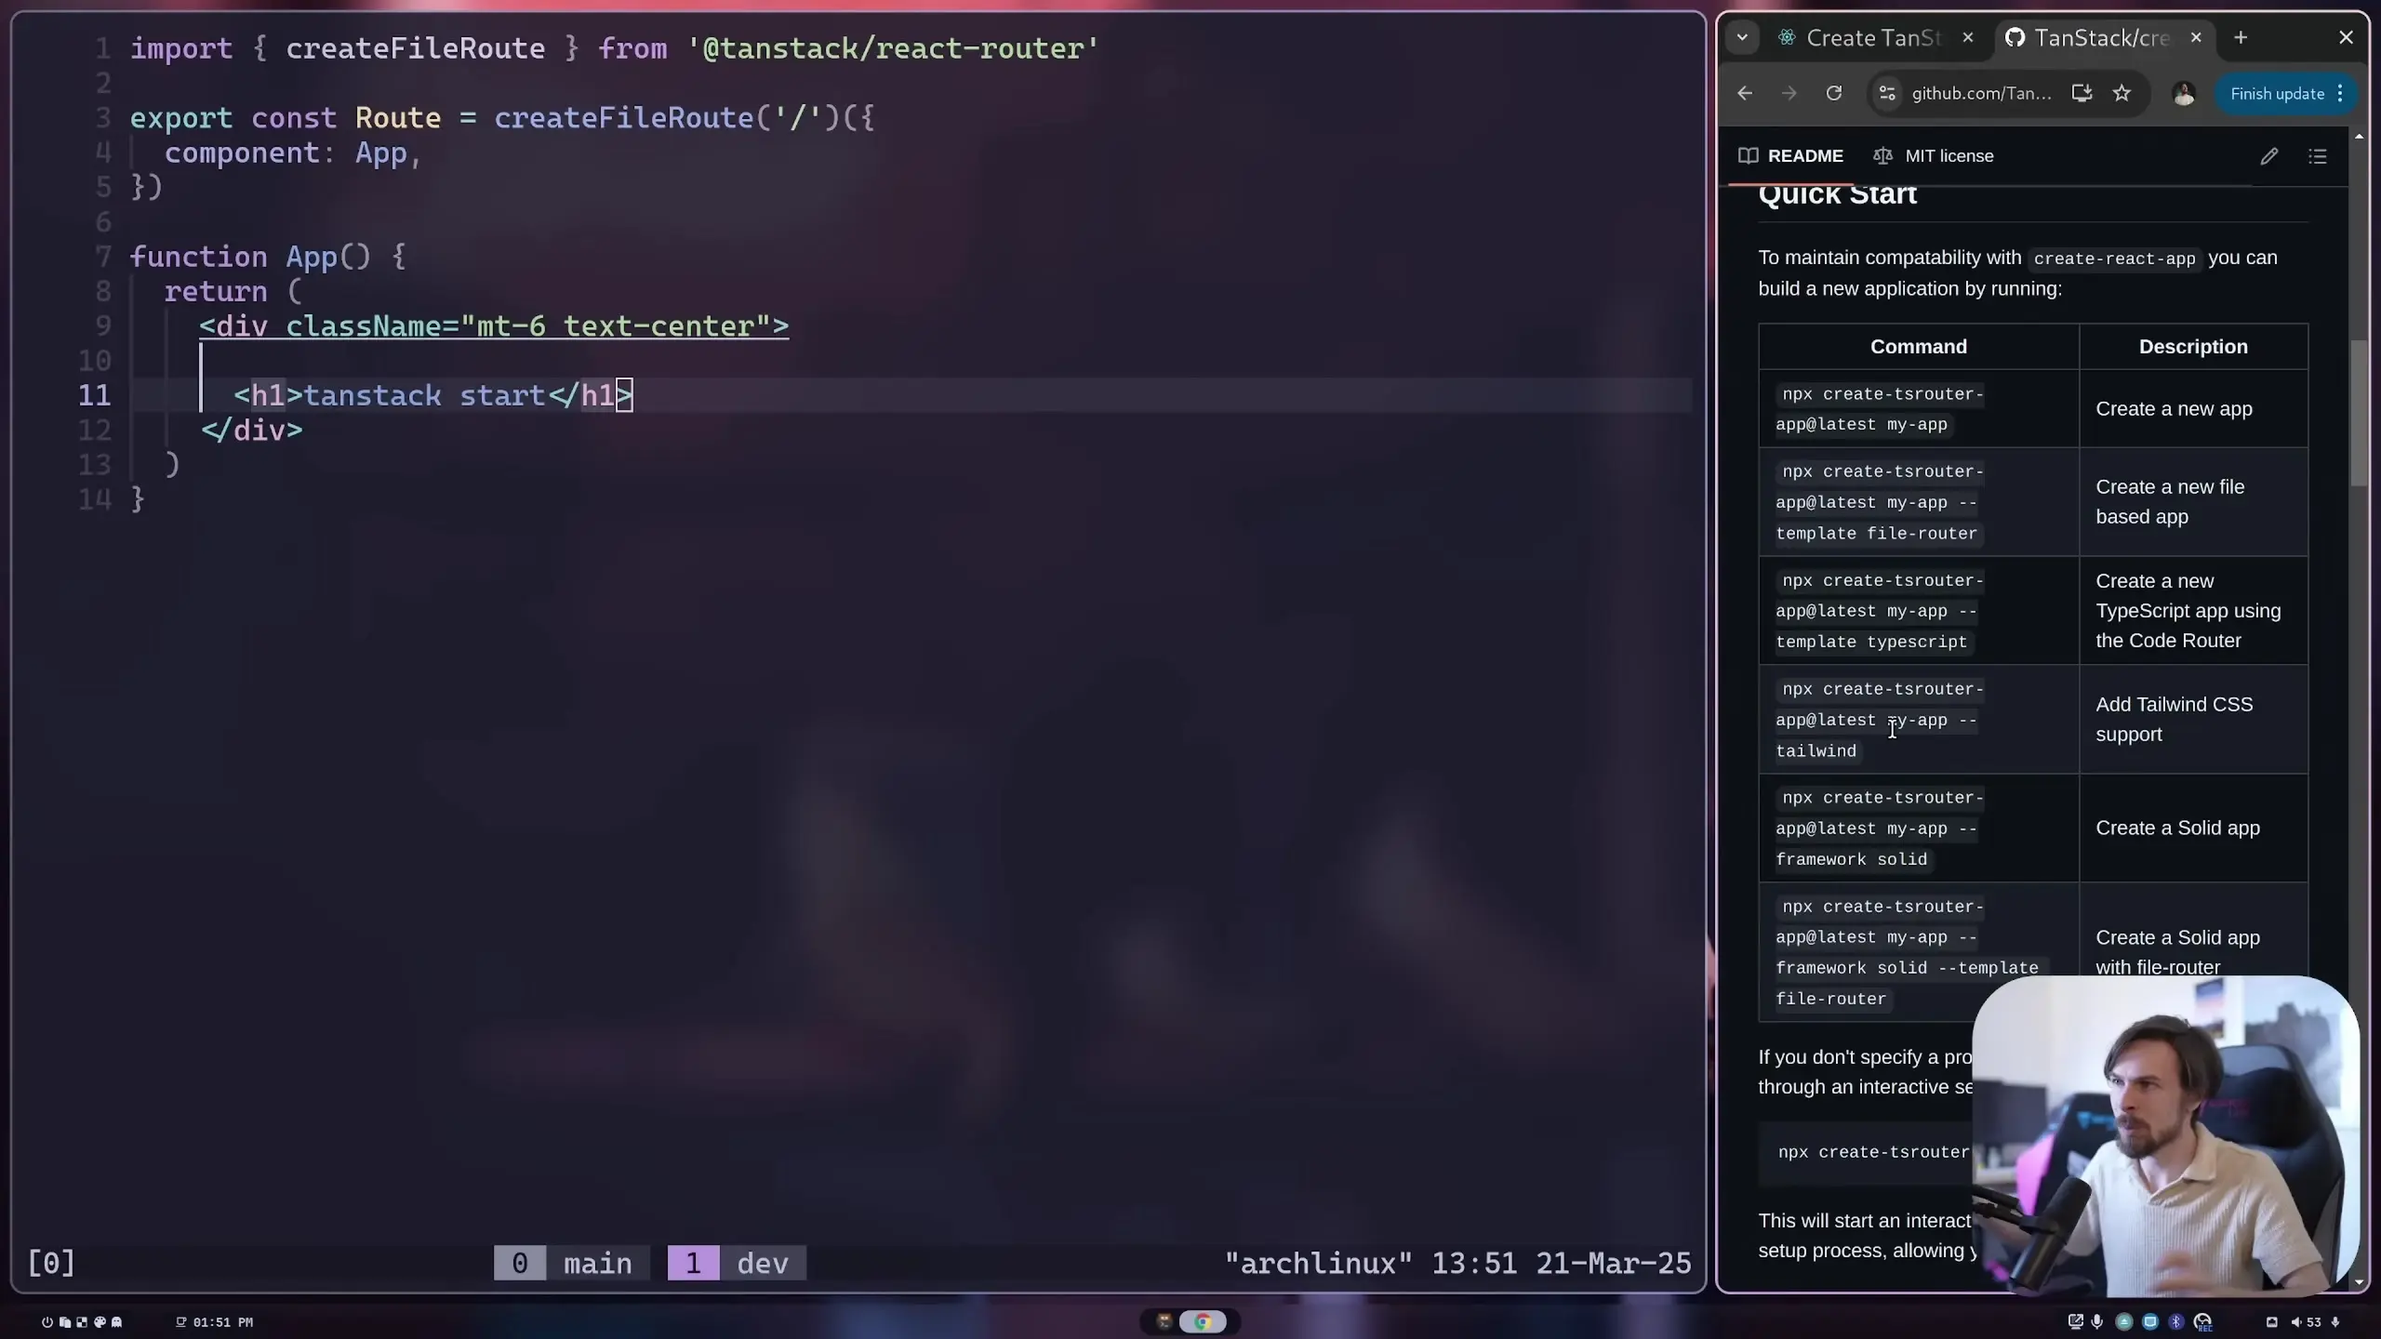2381x1339 pixels.
Task: Click the scrollbar up arrow
Action: point(2359,137)
